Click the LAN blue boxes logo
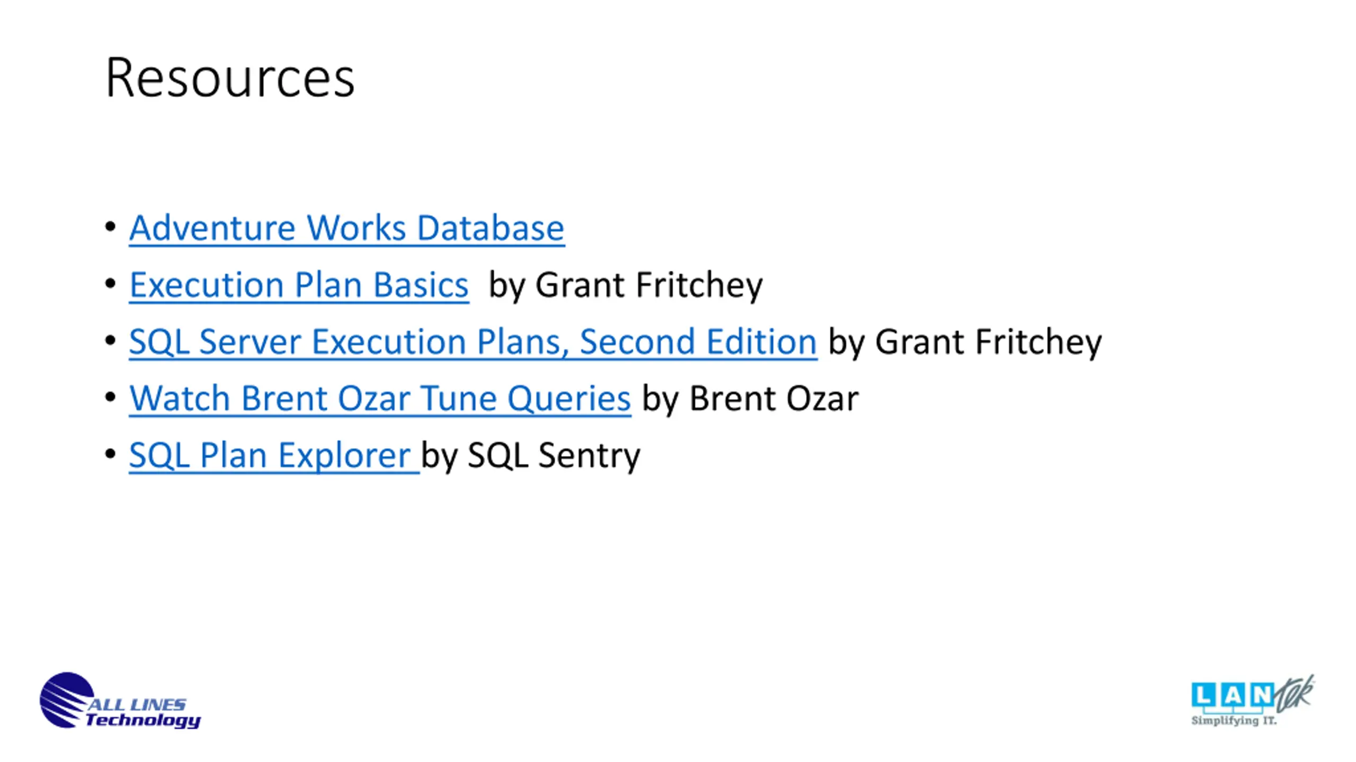This screenshot has width=1356, height=762. tap(1232, 695)
